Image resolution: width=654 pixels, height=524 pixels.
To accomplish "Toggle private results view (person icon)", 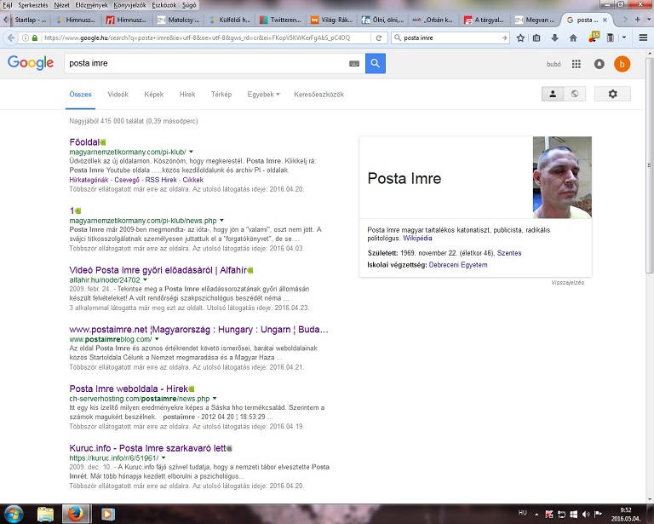I will point(554,94).
